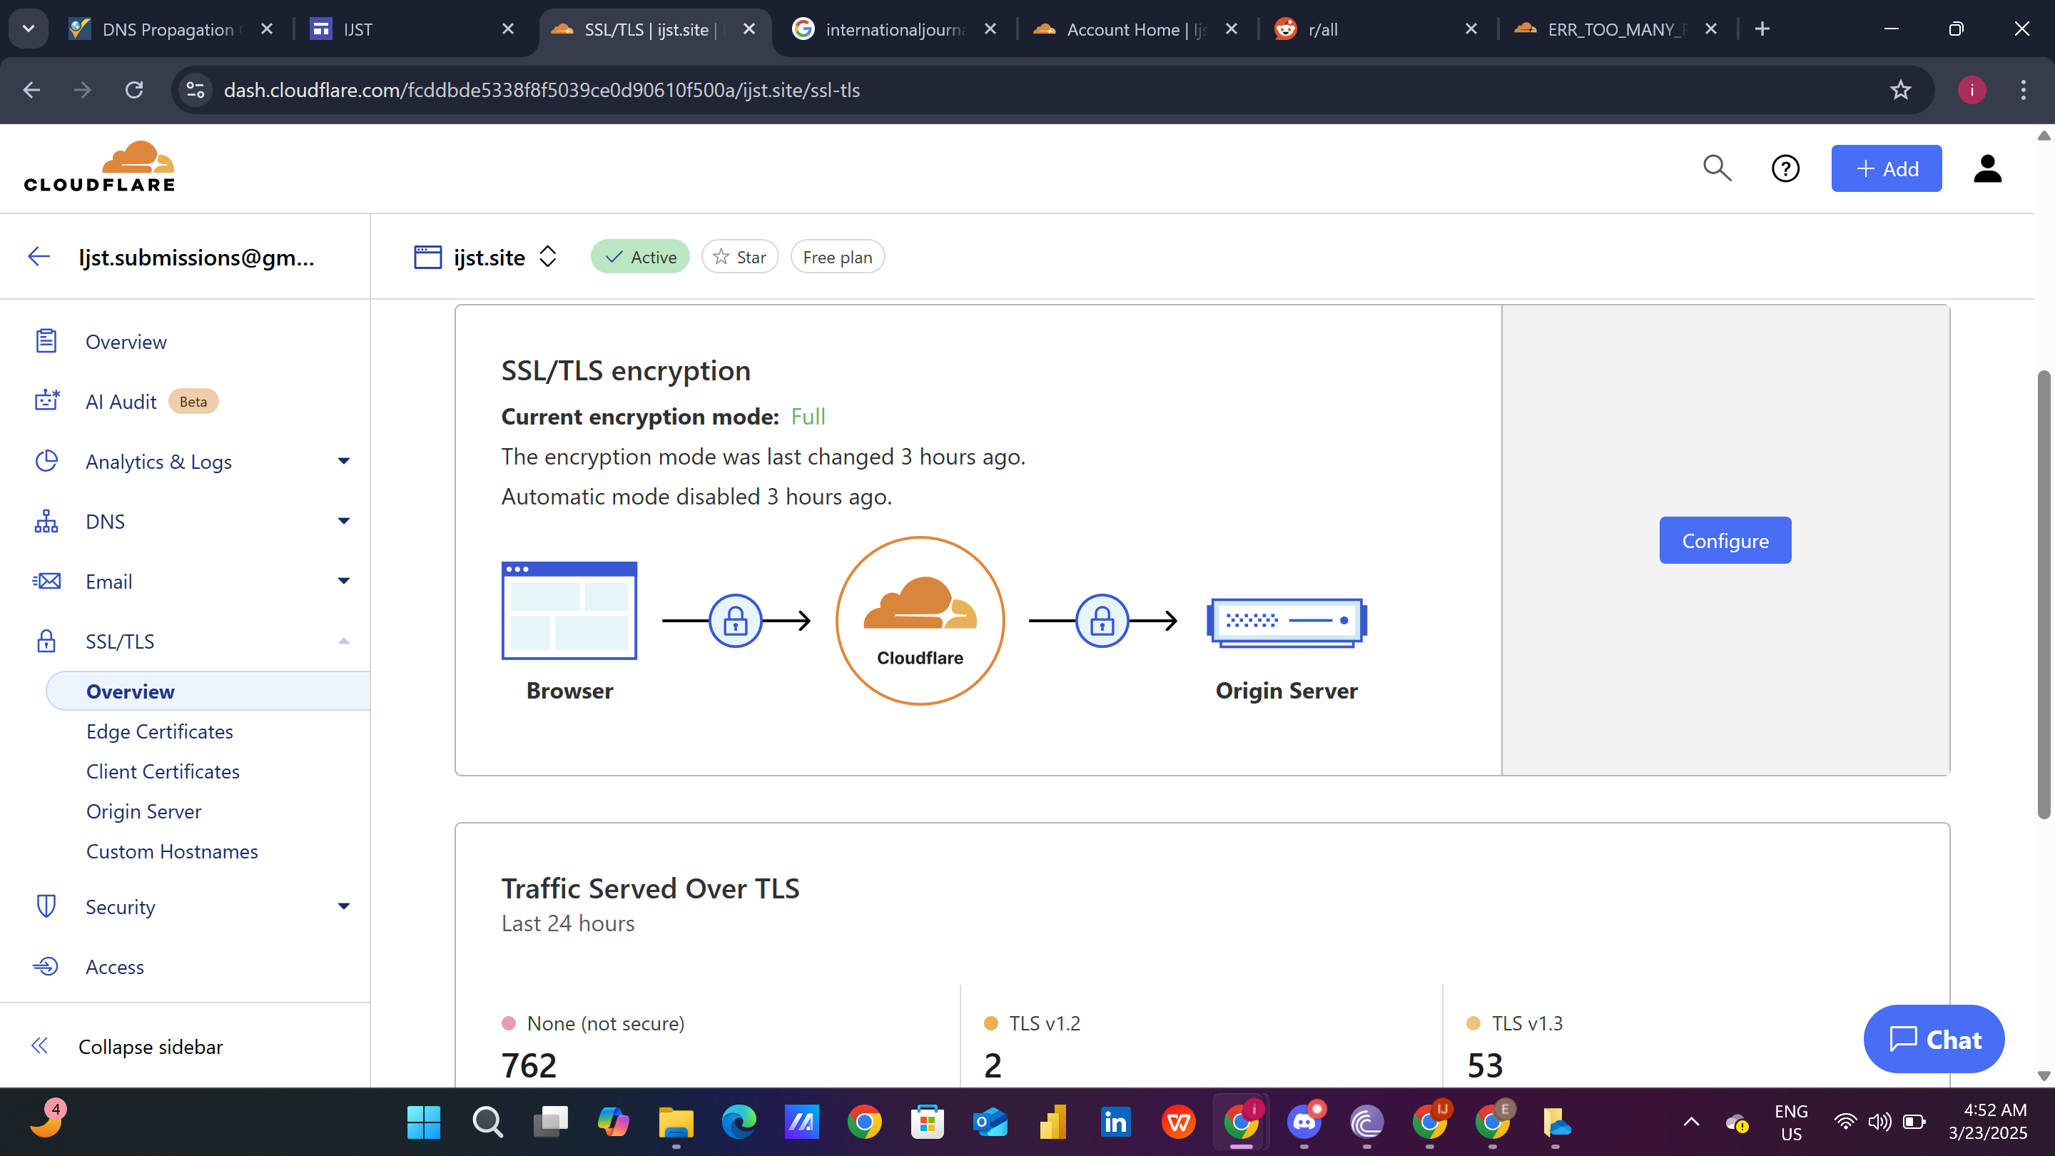Click back arrow beside account email
The width and height of the screenshot is (2055, 1156).
click(39, 257)
